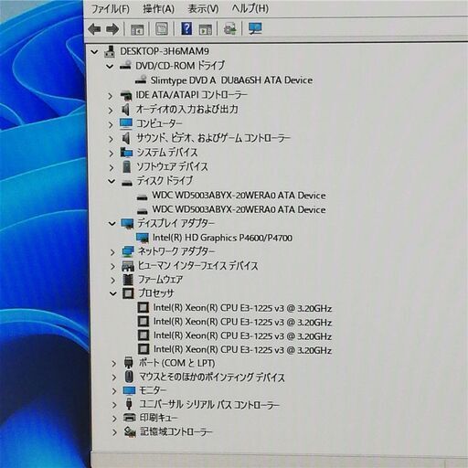The height and width of the screenshot is (468, 468).
Task: Click the Update driver toolbar icon
Action: [230, 29]
